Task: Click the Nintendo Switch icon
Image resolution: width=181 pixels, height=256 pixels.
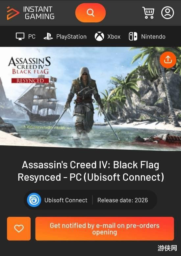Action: tap(133, 37)
